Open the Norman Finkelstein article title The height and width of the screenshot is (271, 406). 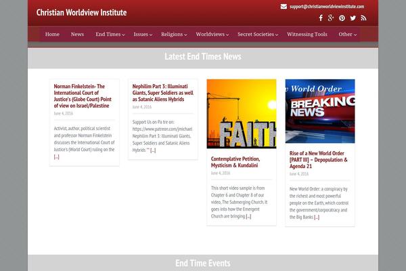[83, 96]
